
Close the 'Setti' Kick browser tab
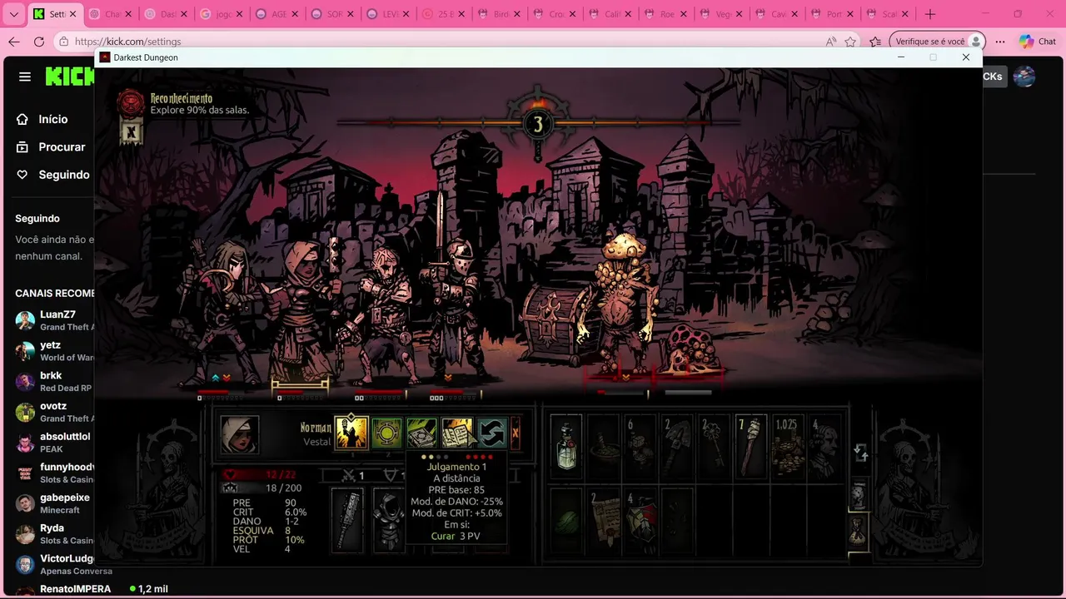tap(72, 14)
